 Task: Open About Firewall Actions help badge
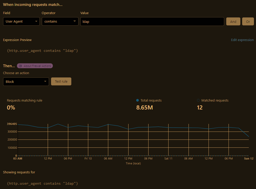(x=35, y=66)
